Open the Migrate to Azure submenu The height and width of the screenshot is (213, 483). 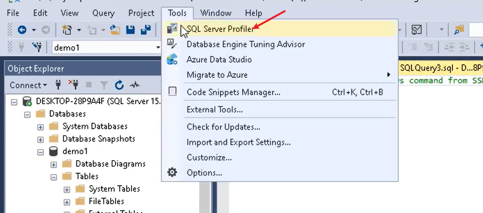pyautogui.click(x=280, y=75)
